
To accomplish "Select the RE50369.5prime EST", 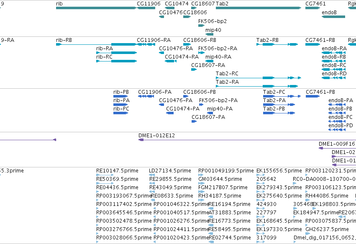I will tap(105, 183).
